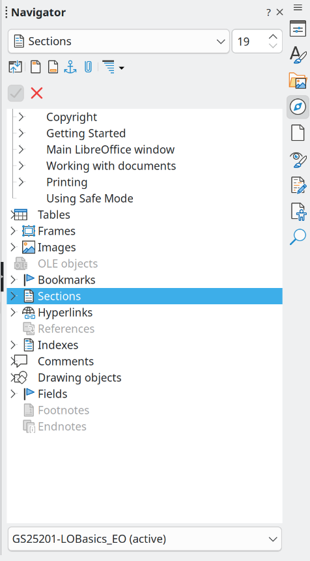This screenshot has width=310, height=561.
Task: Toggle Master View icon in Navigator toolbar
Action: pyautogui.click(x=15, y=67)
